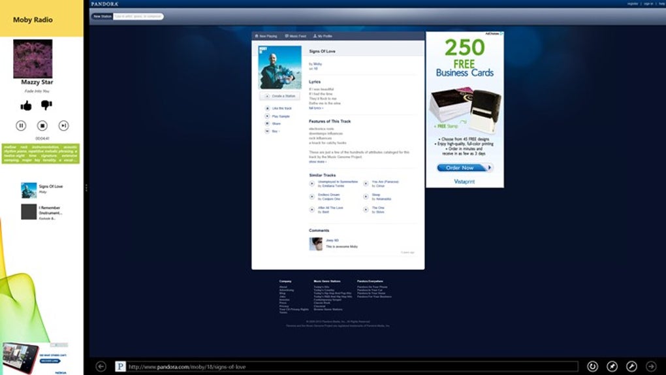Viewport: 666px width, 375px height.
Task: Open the Endless Dream track link
Action: coord(328,195)
